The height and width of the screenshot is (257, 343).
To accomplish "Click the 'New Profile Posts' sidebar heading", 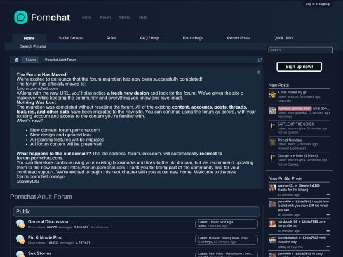I will pos(285,179).
